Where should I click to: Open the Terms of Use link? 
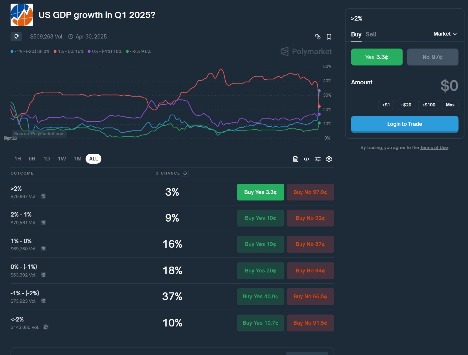pyautogui.click(x=434, y=148)
